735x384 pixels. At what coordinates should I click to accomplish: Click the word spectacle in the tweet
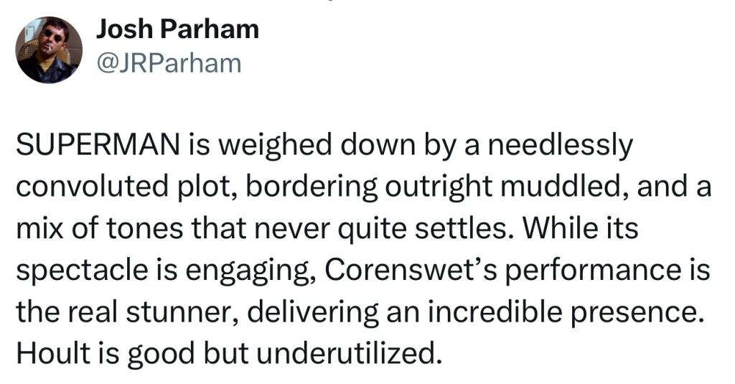point(80,271)
